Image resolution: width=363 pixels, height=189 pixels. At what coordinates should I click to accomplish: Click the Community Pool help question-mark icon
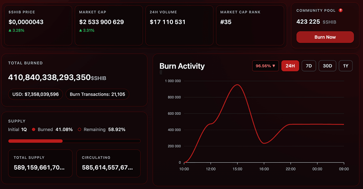point(340,10)
